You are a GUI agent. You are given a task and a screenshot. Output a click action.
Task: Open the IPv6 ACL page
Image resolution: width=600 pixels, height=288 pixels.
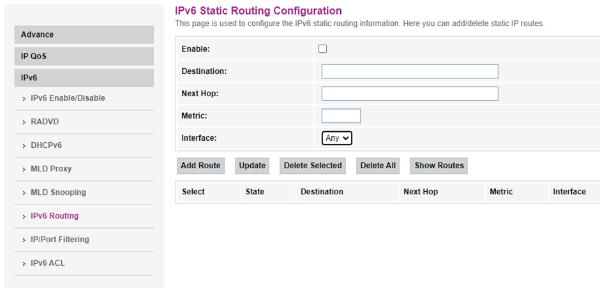[x=47, y=263]
